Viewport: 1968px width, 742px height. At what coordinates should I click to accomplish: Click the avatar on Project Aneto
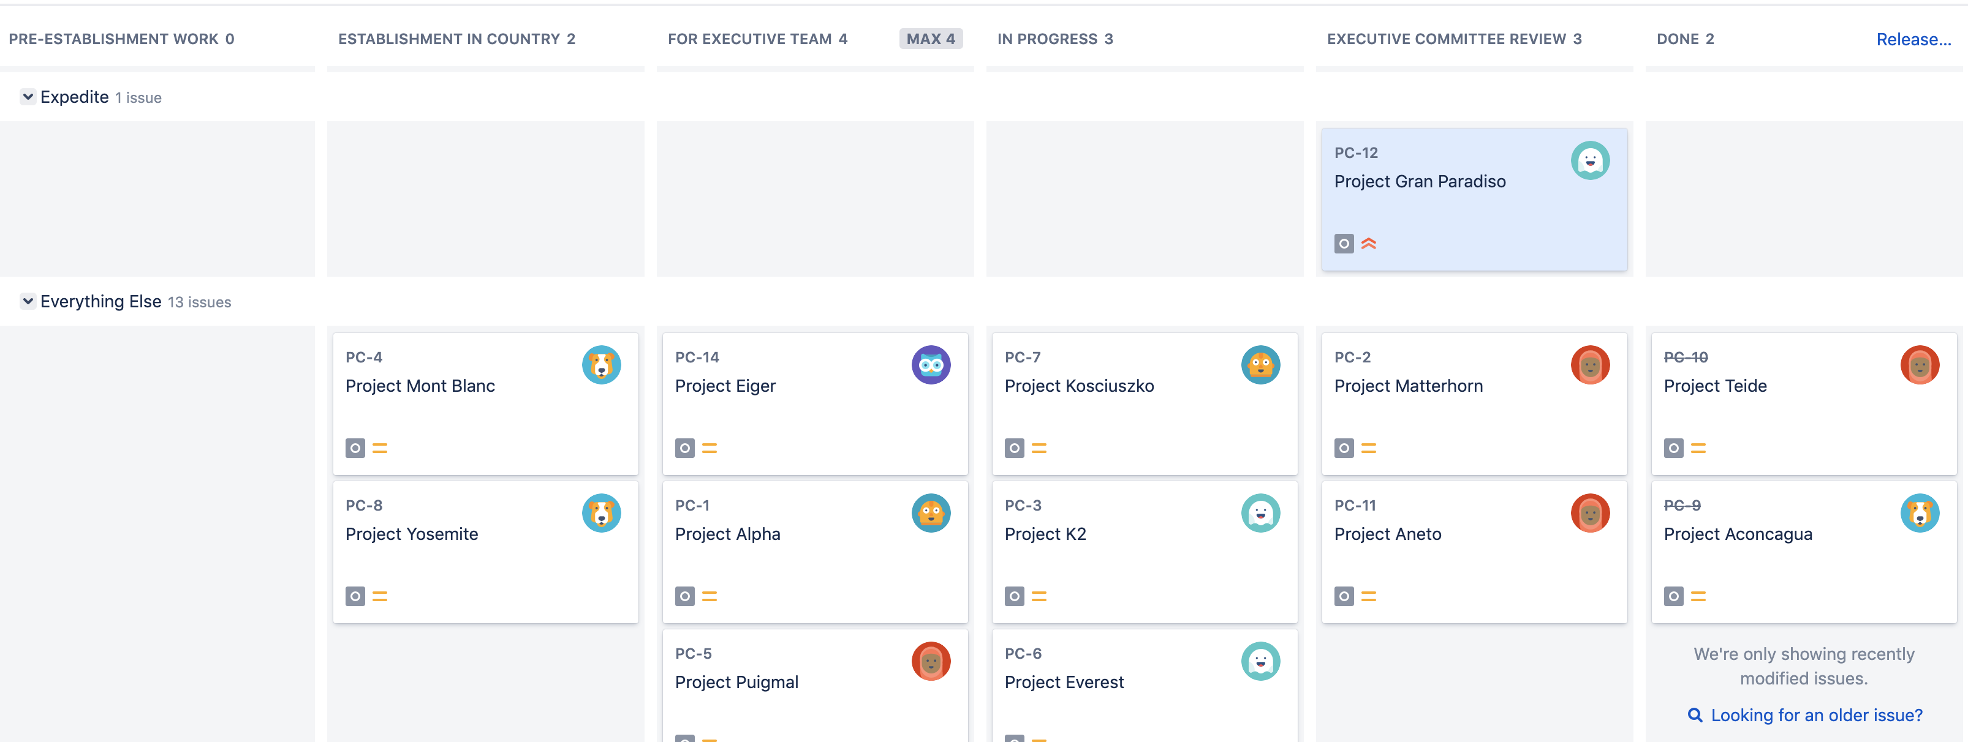(1591, 513)
